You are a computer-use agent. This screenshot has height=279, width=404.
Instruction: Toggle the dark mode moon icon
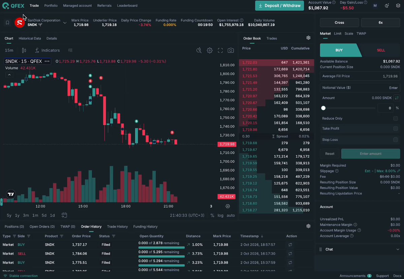click(x=387, y=5)
